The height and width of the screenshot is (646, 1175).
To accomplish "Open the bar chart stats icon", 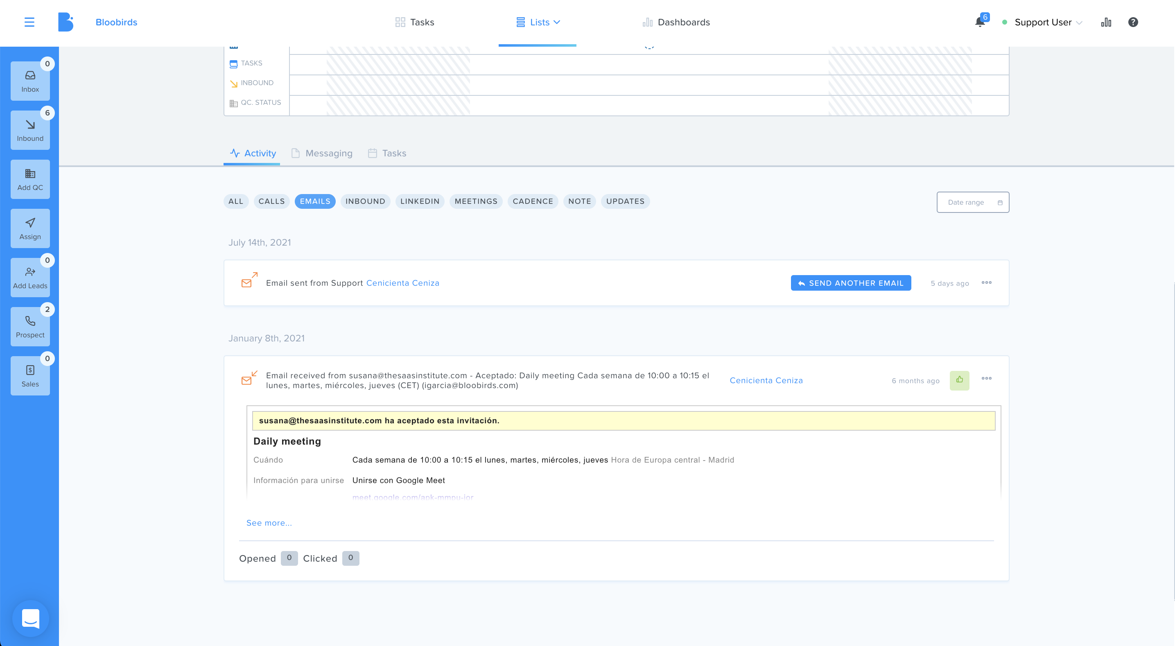I will 1106,22.
